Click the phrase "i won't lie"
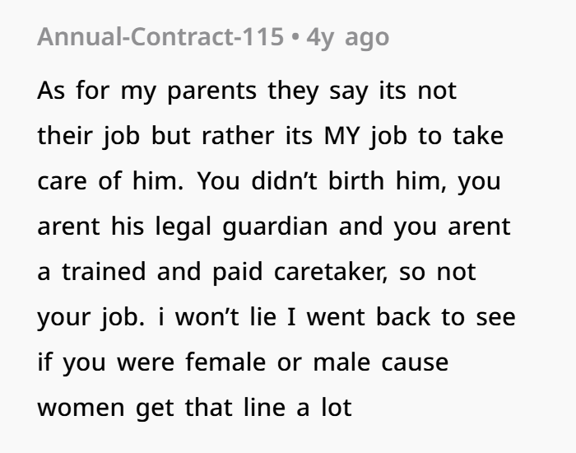The height and width of the screenshot is (453, 576). (x=217, y=317)
